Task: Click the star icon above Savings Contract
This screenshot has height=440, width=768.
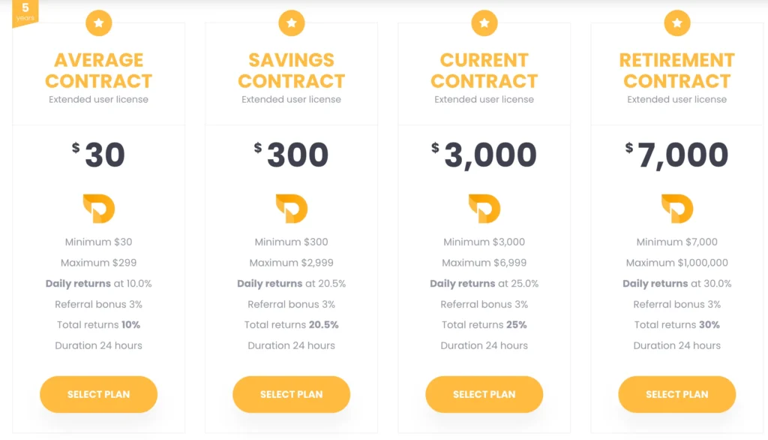Action: tap(291, 23)
